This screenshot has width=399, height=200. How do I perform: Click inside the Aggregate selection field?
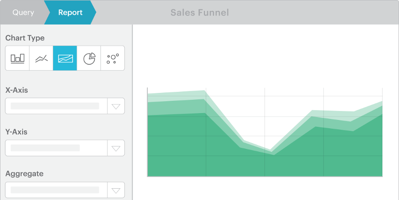coord(55,190)
